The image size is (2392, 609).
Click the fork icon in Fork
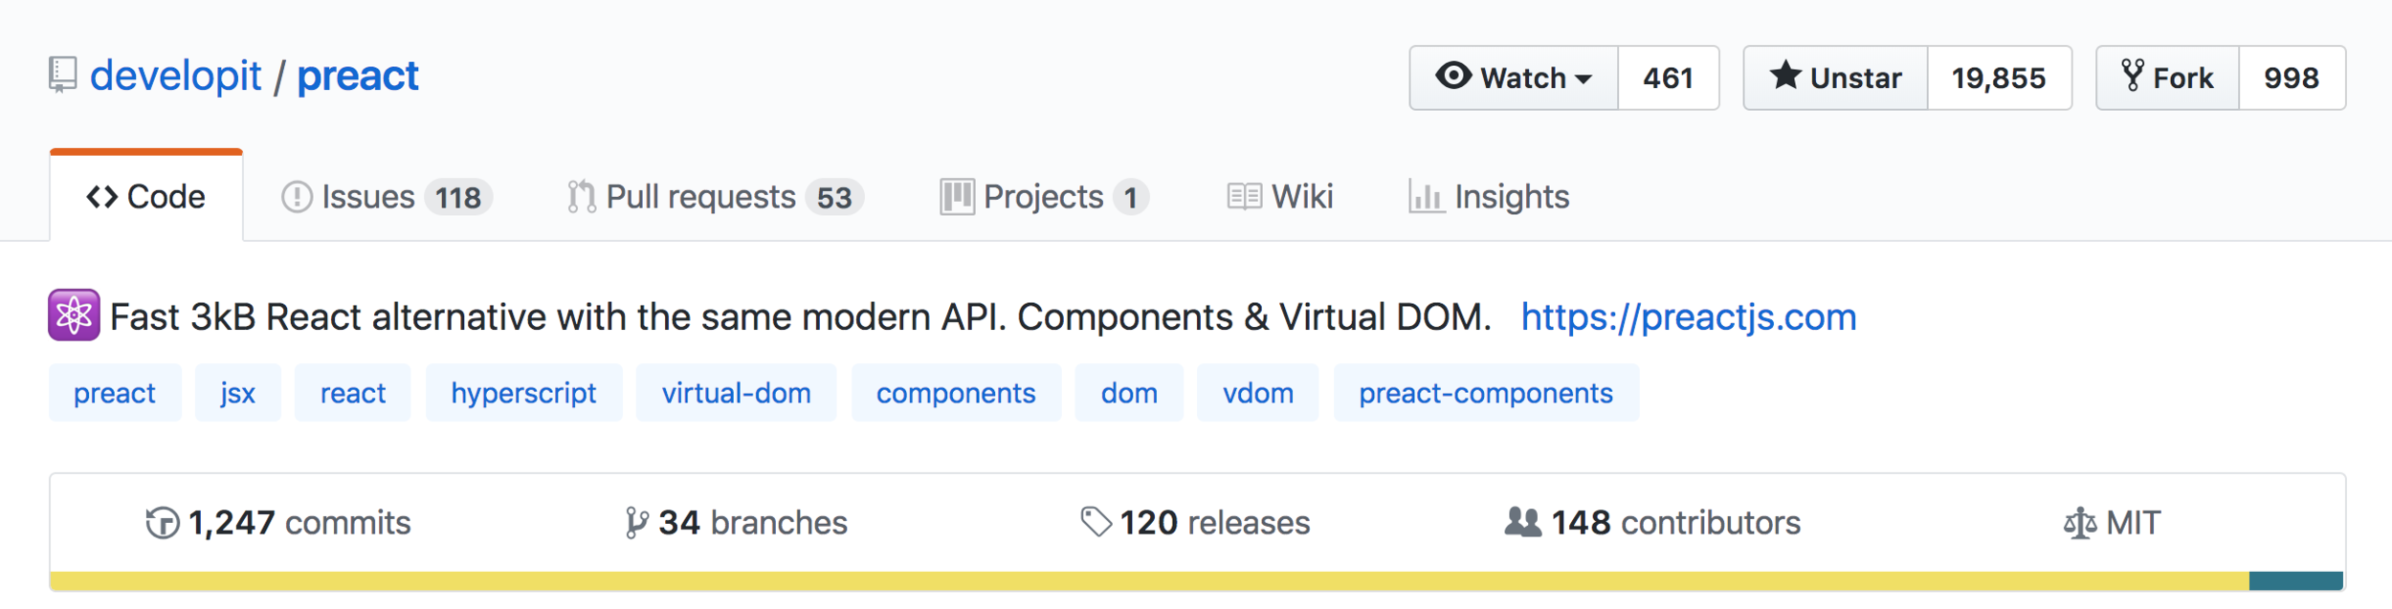(x=2133, y=75)
